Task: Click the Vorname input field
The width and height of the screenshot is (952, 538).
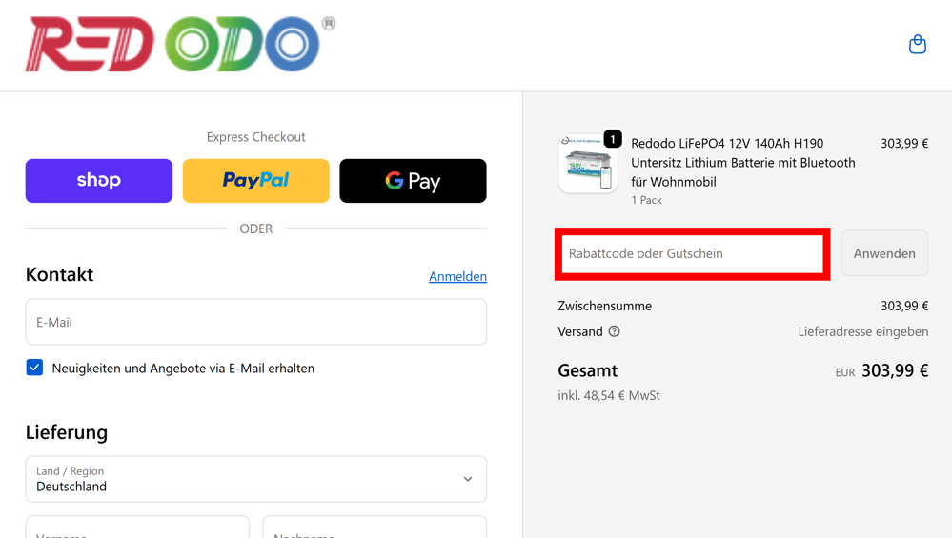Action: (137, 528)
